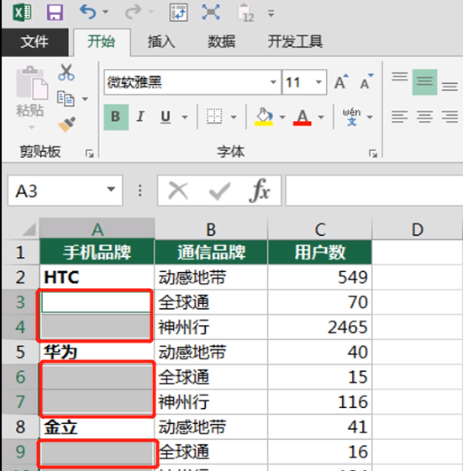Image resolution: width=463 pixels, height=471 pixels.
Task: Click the 粘贴 paste clipboard icon
Action: pos(32,83)
